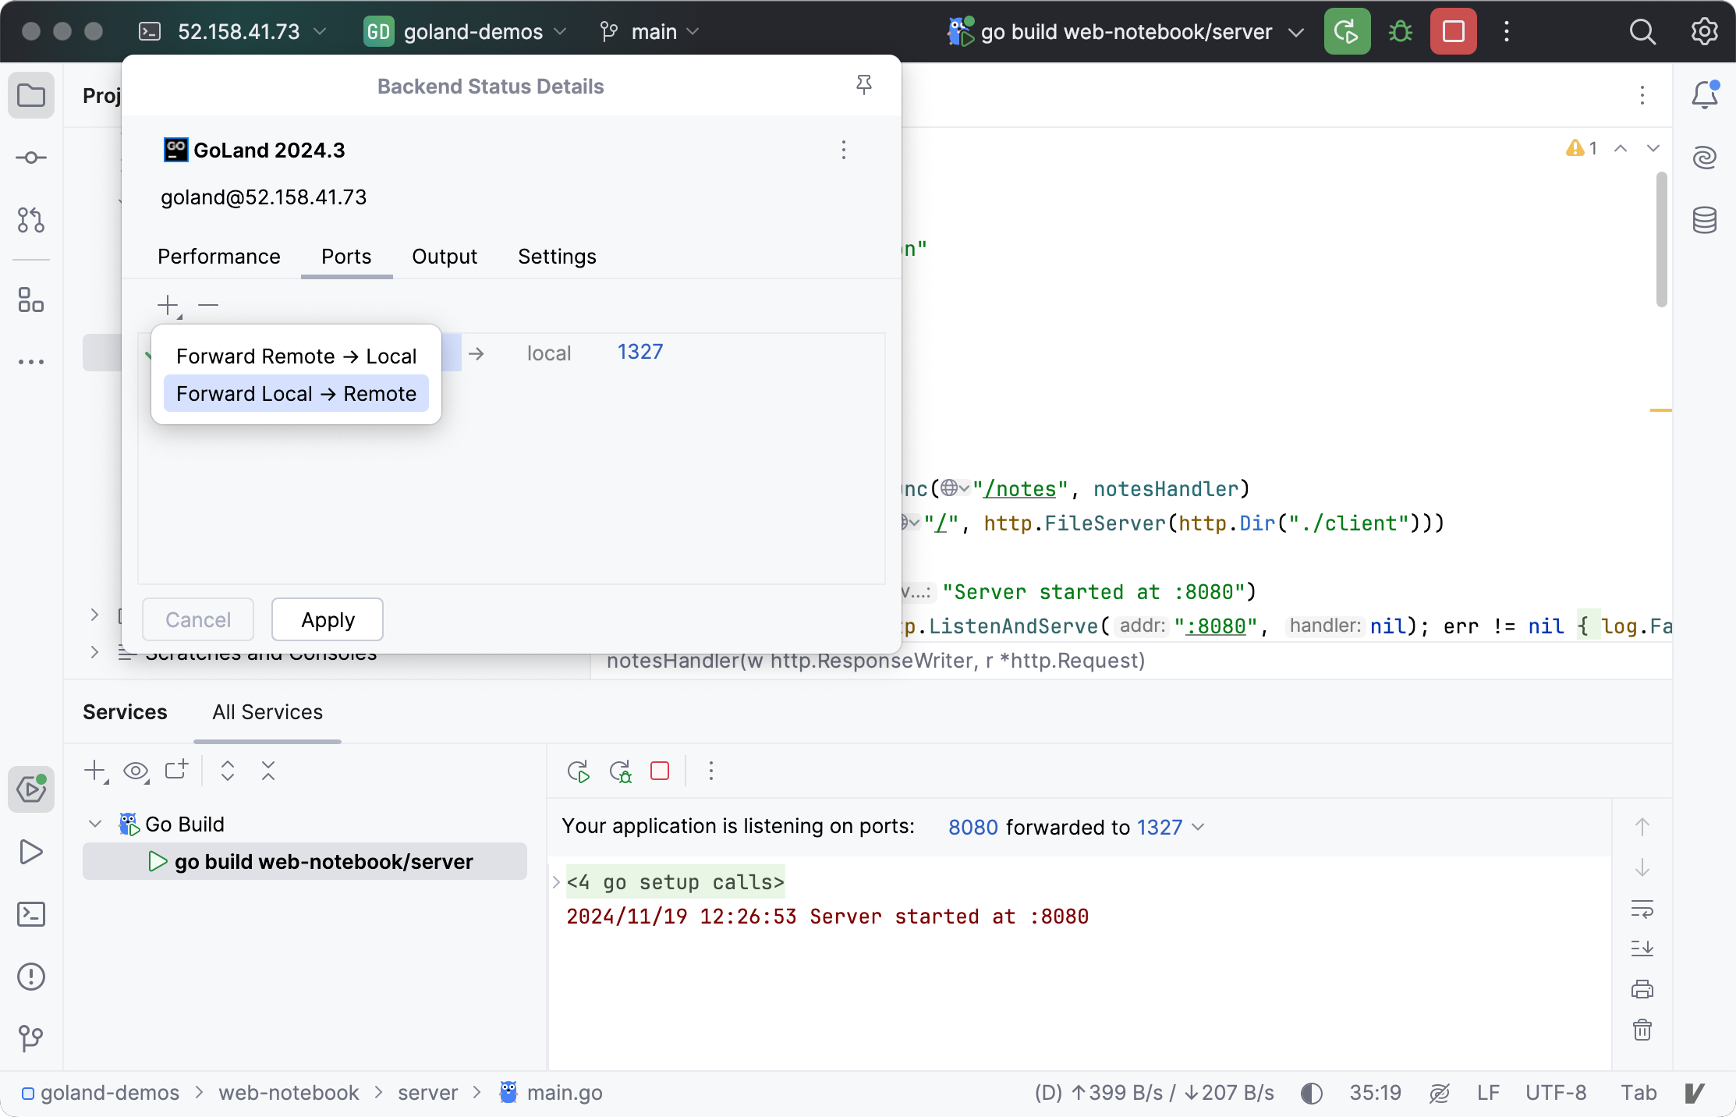The image size is (1736, 1117).
Task: Pin the Backend Status Details popup
Action: tap(863, 85)
